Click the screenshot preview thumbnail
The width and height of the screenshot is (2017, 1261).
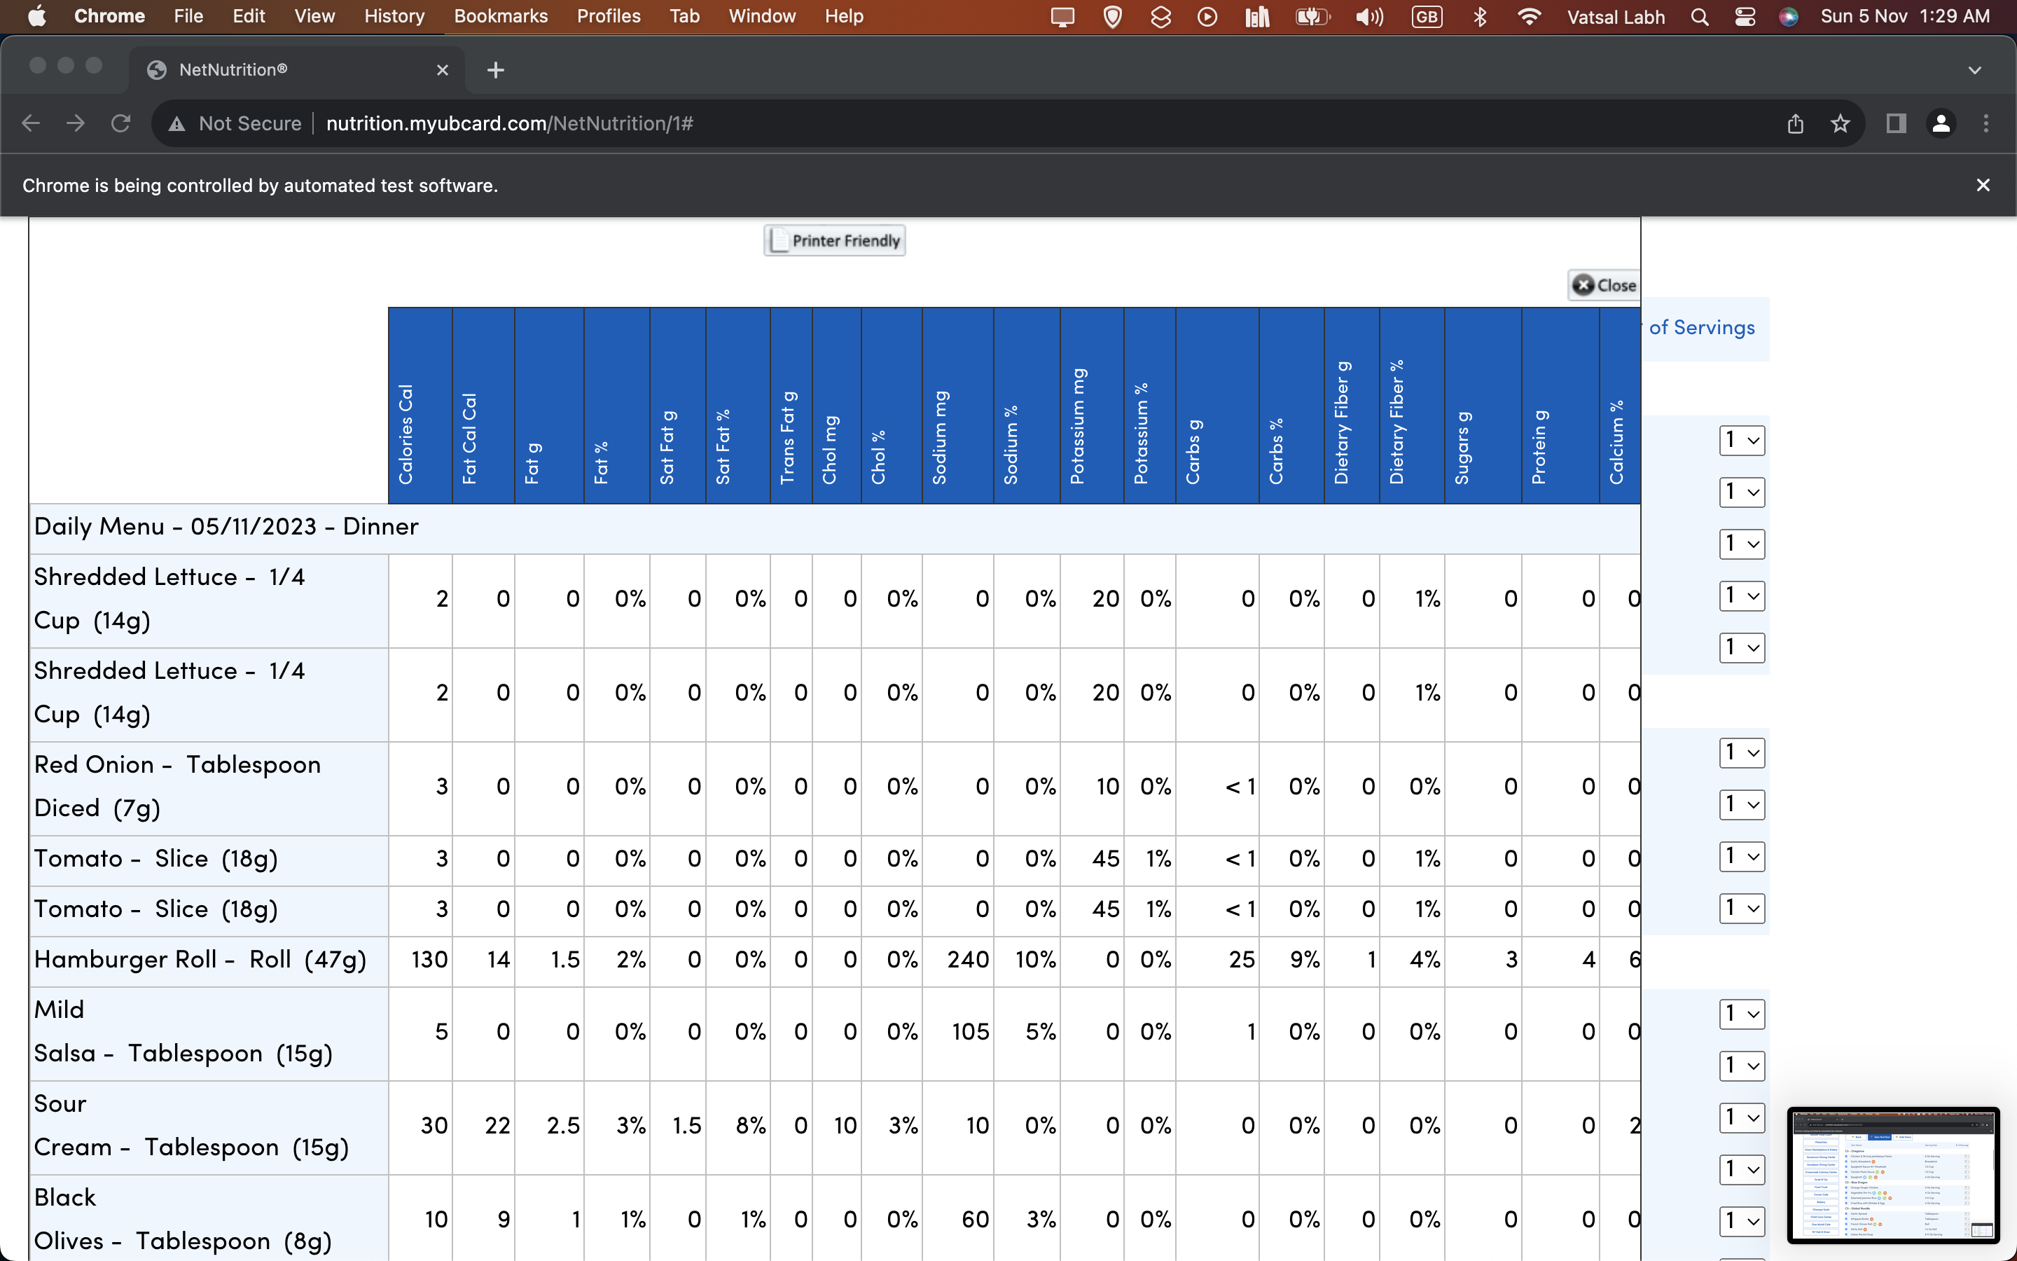(1893, 1174)
